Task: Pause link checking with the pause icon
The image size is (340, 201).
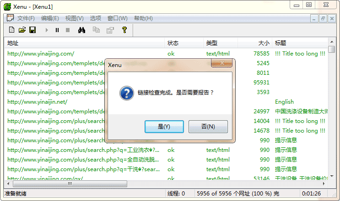Action: [x=57, y=30]
